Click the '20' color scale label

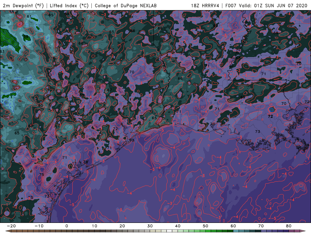pyautogui.click(x=122, y=226)
